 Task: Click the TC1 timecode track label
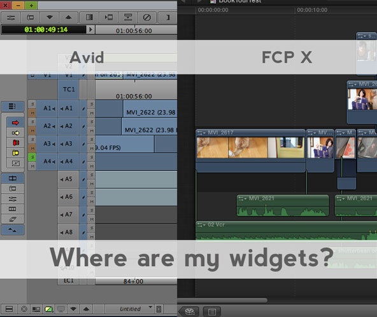click(69, 90)
